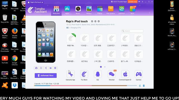Screen dimensions: 179x100
Task: Click the trash cleanup icon near capacity bar
Action: 144,86
